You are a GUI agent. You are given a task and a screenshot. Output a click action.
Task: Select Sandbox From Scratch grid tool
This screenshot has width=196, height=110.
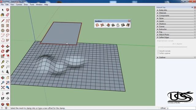tap(102, 25)
